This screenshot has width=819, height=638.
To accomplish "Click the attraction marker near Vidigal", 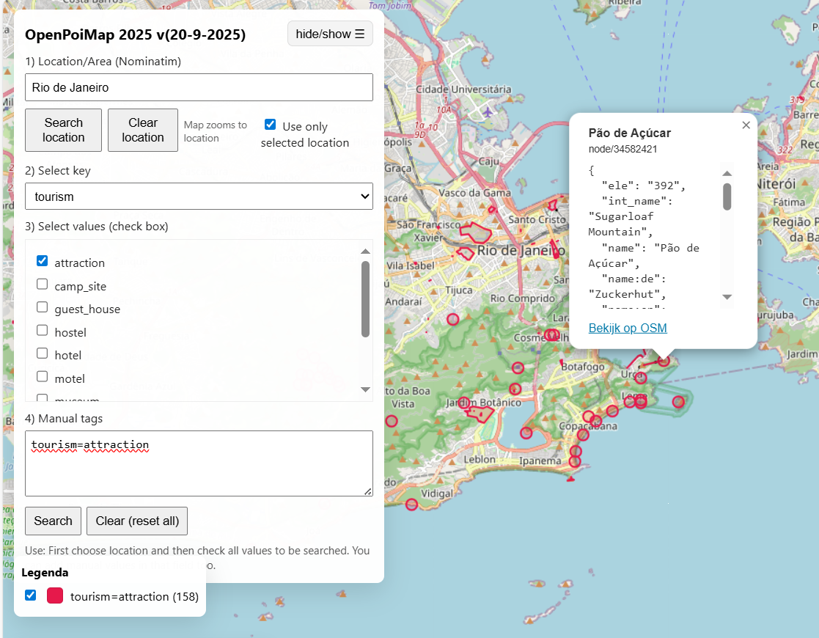I will click(x=411, y=504).
